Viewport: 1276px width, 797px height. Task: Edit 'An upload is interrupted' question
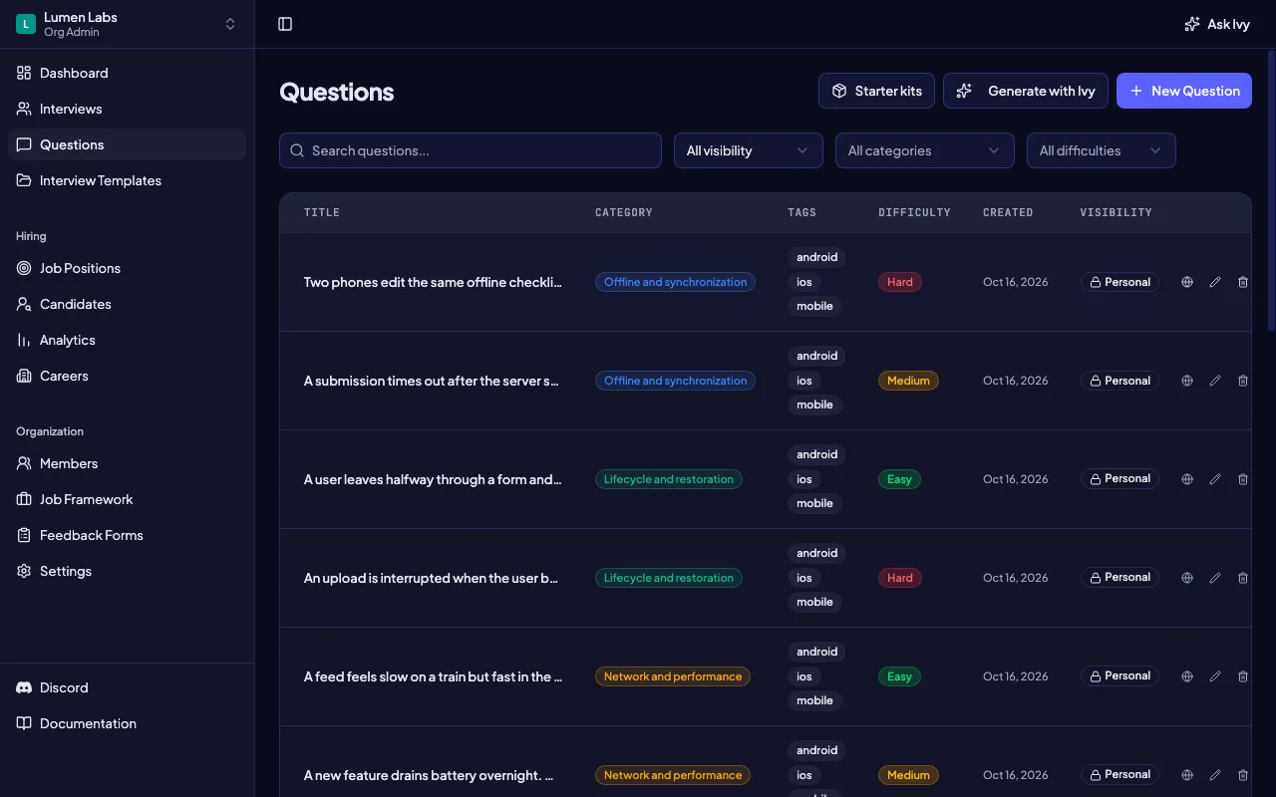(x=1215, y=578)
